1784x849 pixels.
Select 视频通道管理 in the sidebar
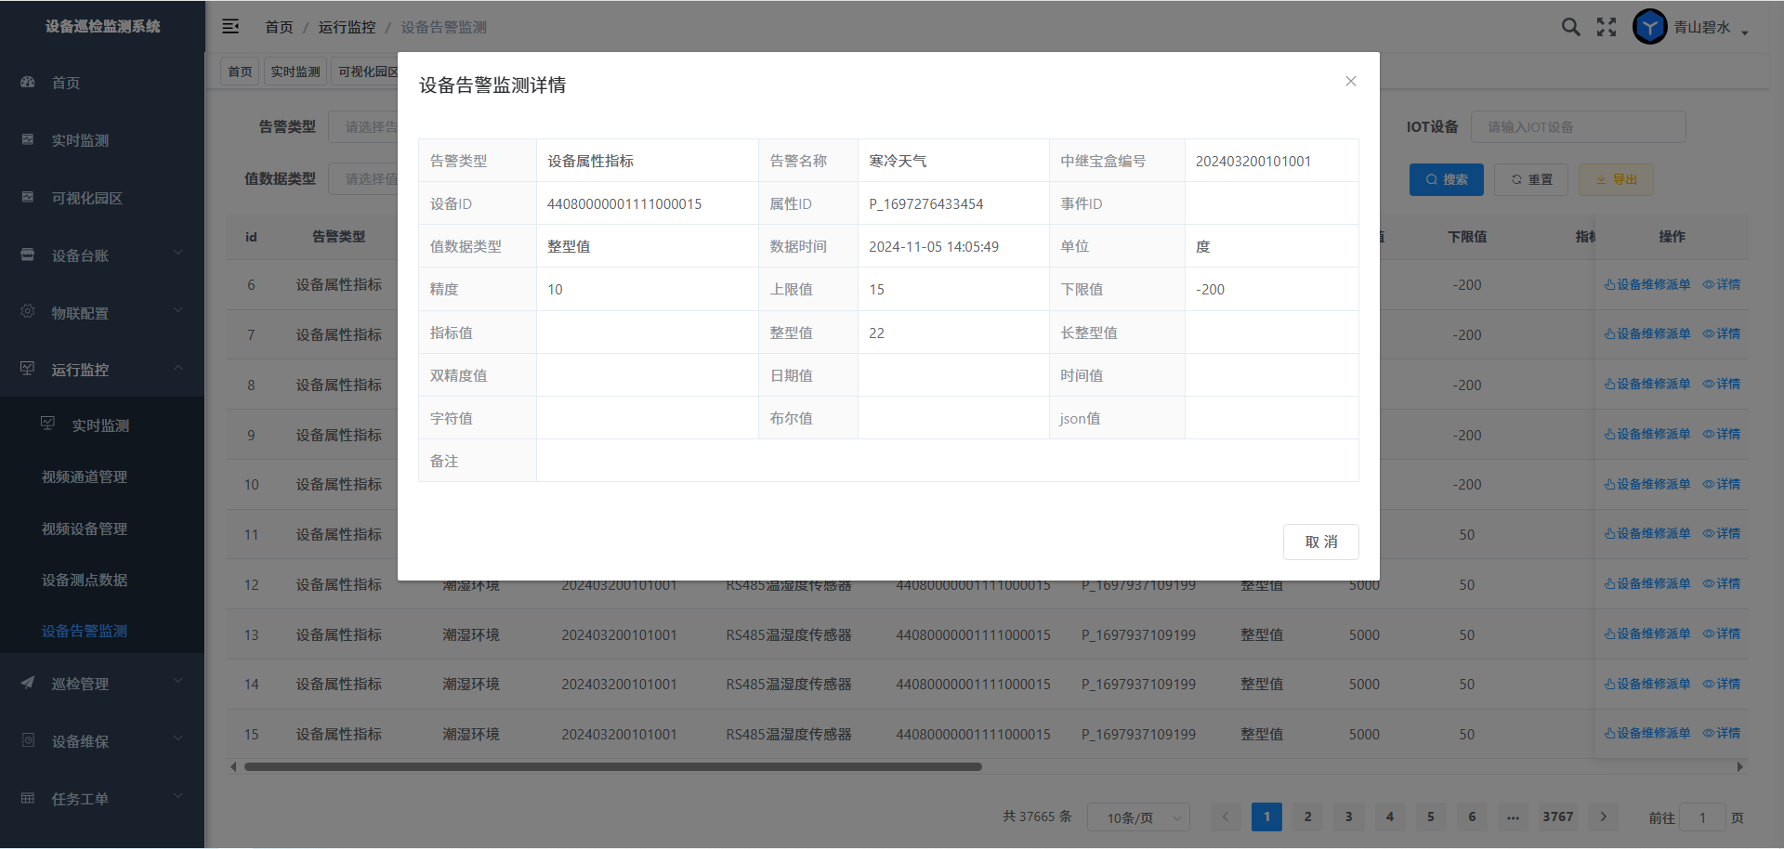[85, 477]
